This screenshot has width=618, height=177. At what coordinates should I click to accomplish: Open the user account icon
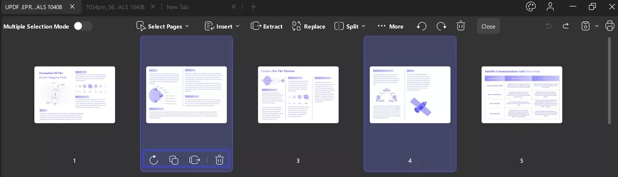pos(550,7)
